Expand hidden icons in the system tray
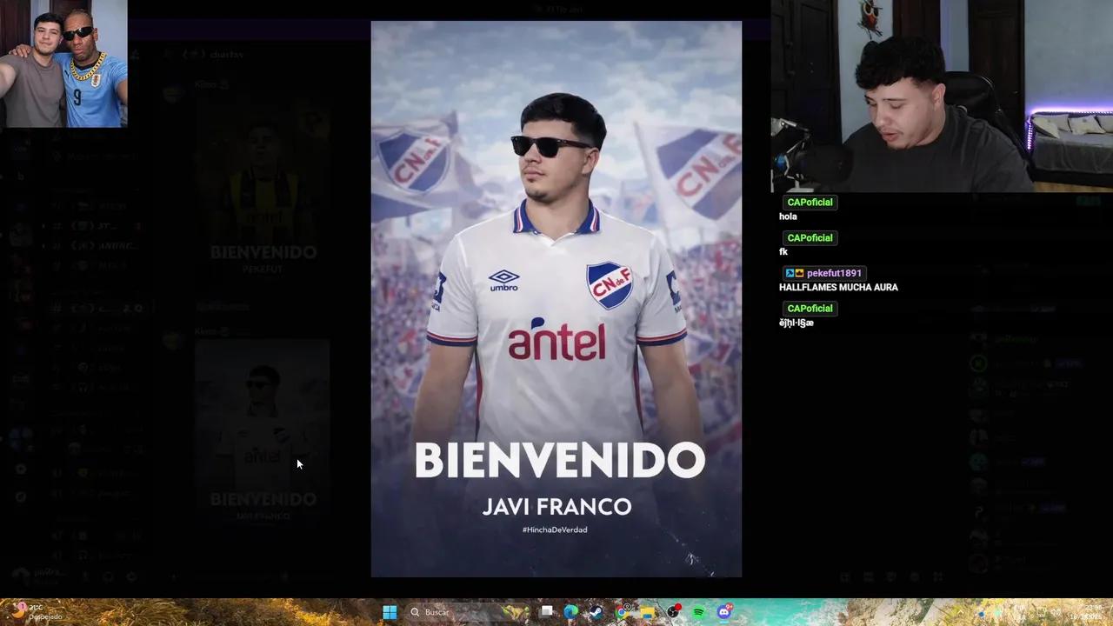 962,611
